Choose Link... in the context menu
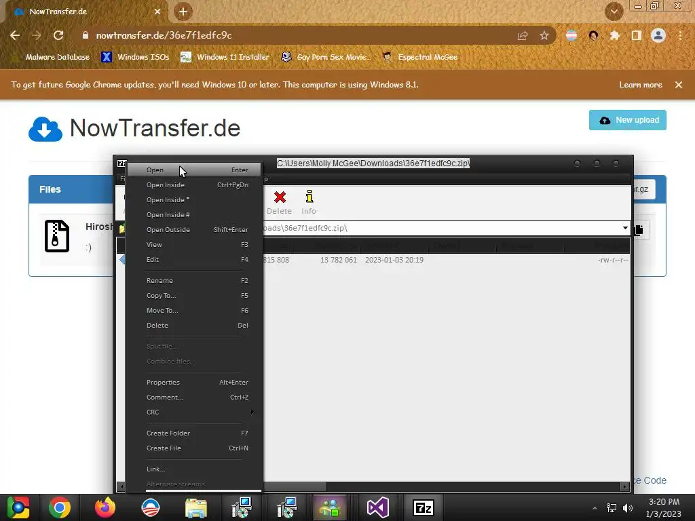This screenshot has width=695, height=521. point(194,469)
